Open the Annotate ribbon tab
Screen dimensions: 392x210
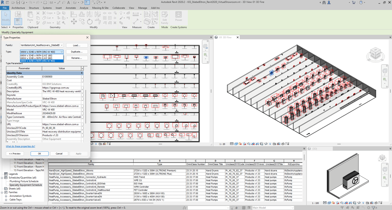(x=71, y=8)
